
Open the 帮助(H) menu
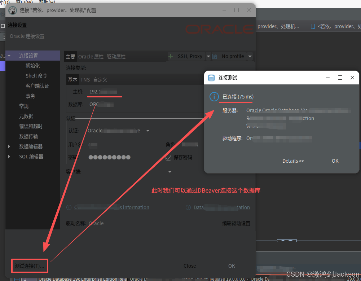[x=47, y=2]
